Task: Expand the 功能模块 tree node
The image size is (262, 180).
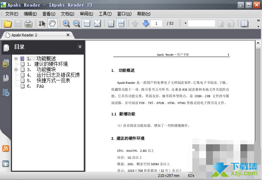Action: pyautogui.click(x=16, y=69)
